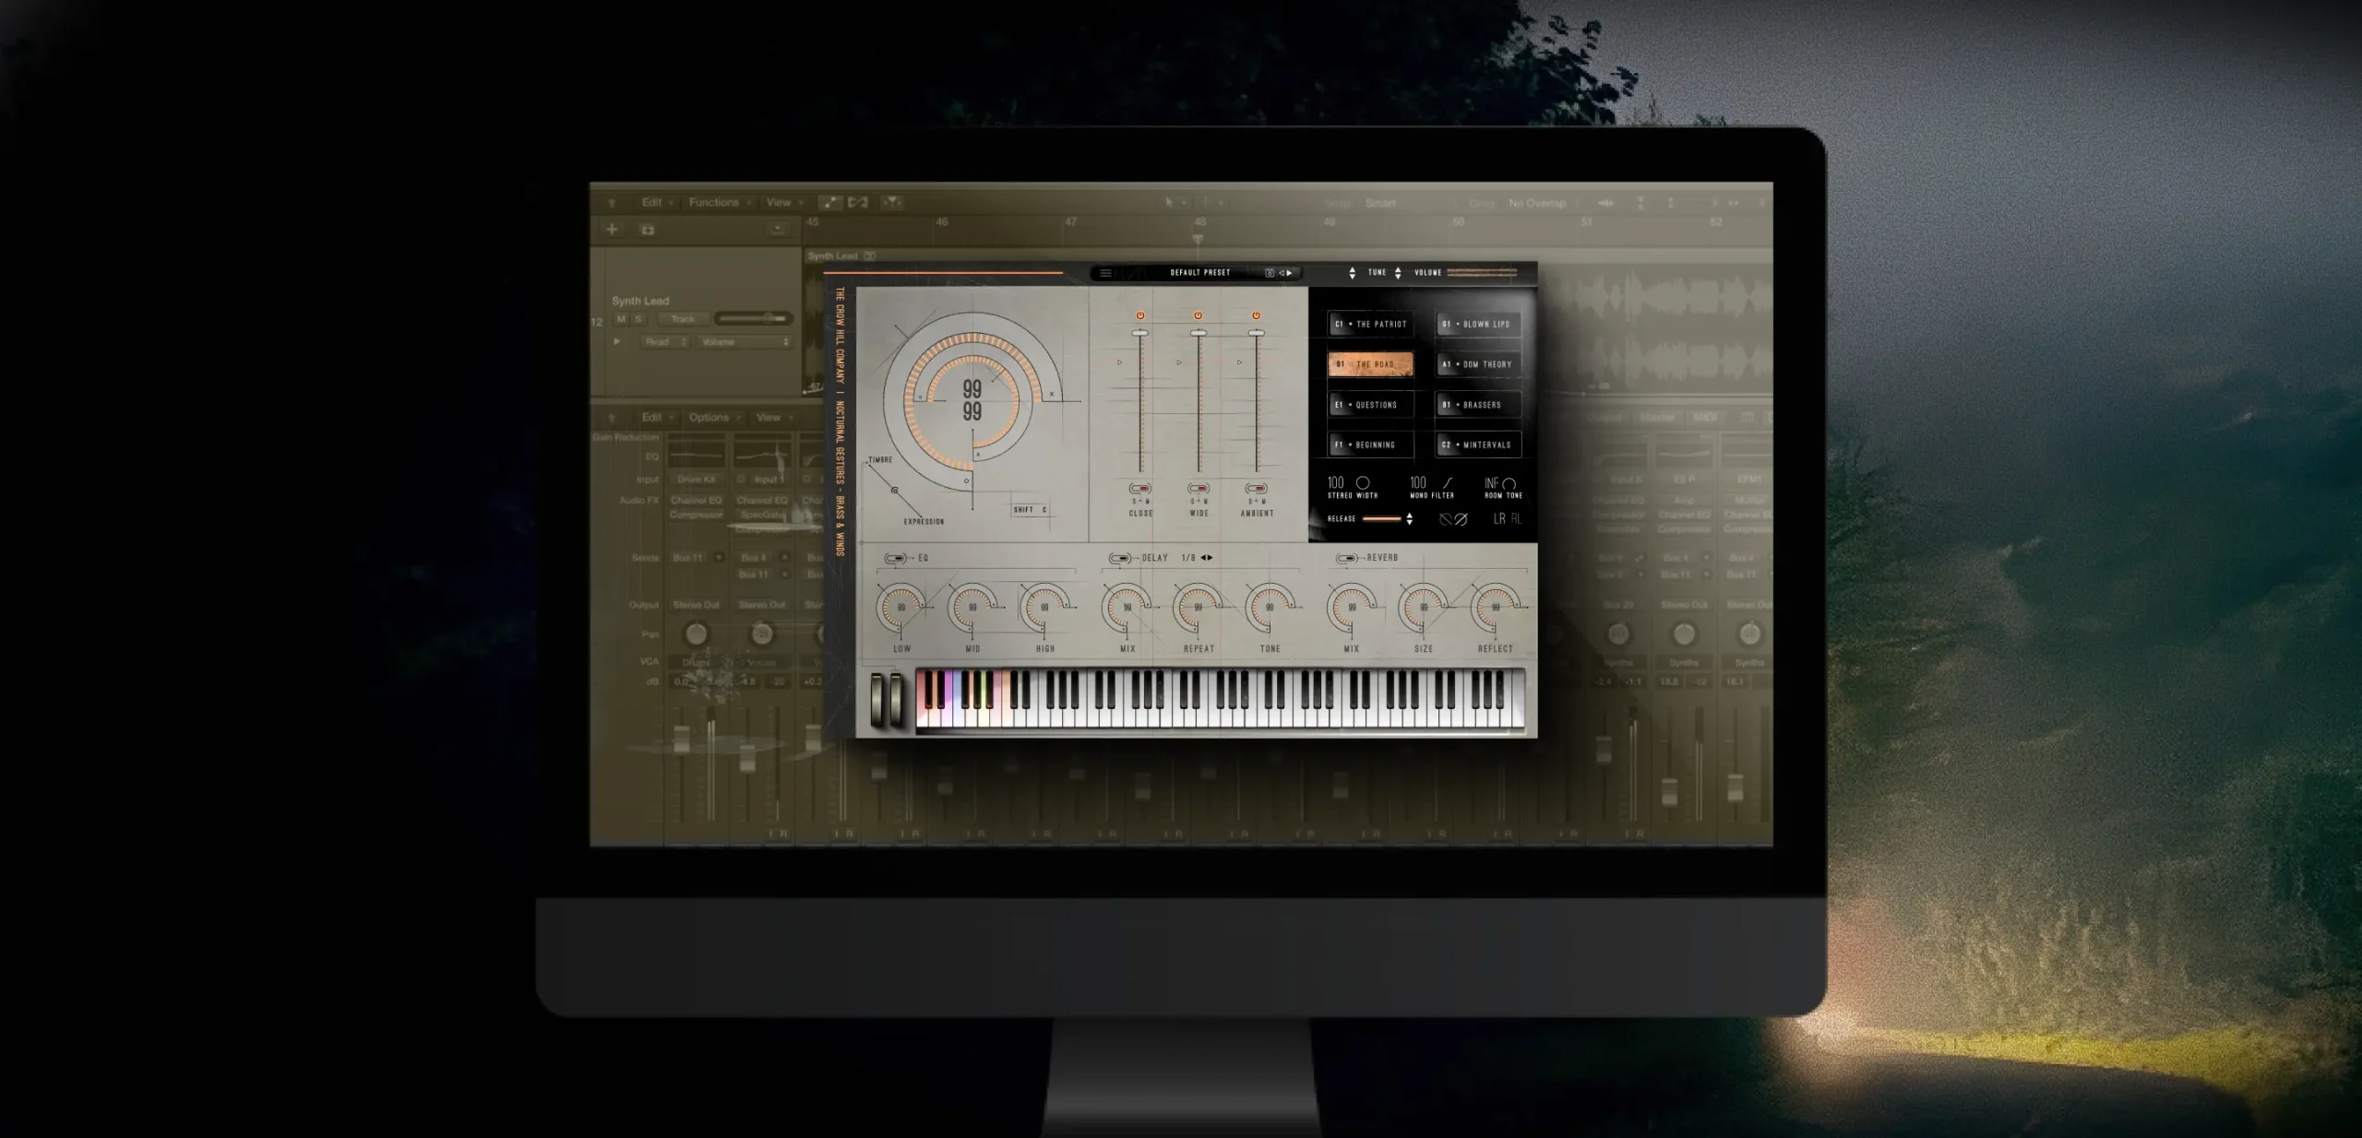The image size is (2362, 1138).
Task: Click the Release stepper arrows
Action: [x=1409, y=519]
